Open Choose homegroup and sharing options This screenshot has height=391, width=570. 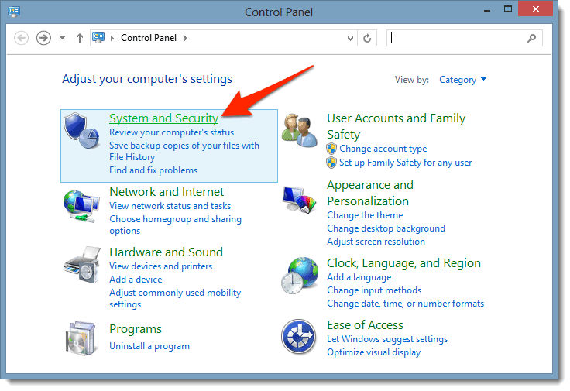point(175,225)
